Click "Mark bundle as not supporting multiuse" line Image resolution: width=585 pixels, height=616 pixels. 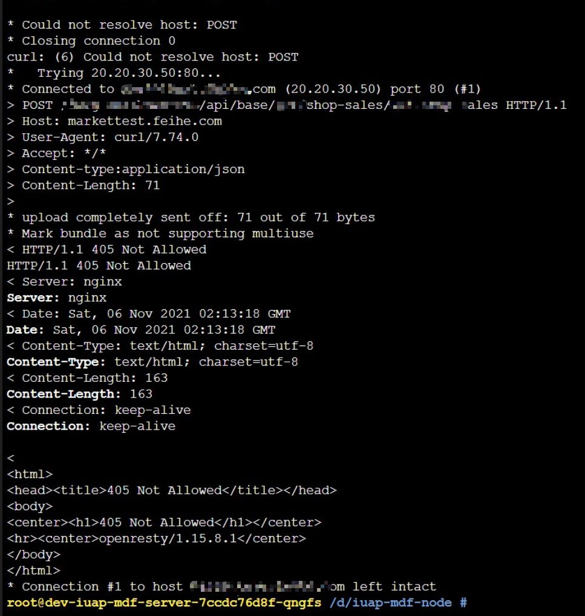pyautogui.click(x=168, y=234)
